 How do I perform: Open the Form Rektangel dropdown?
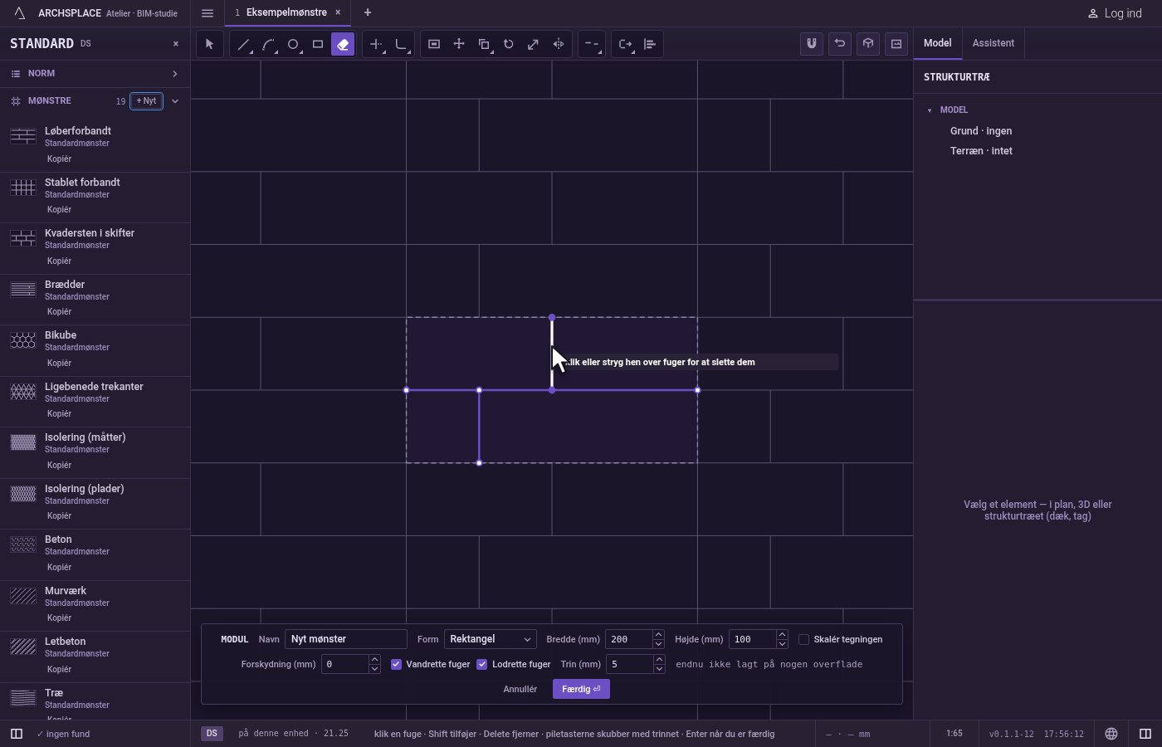coord(491,639)
